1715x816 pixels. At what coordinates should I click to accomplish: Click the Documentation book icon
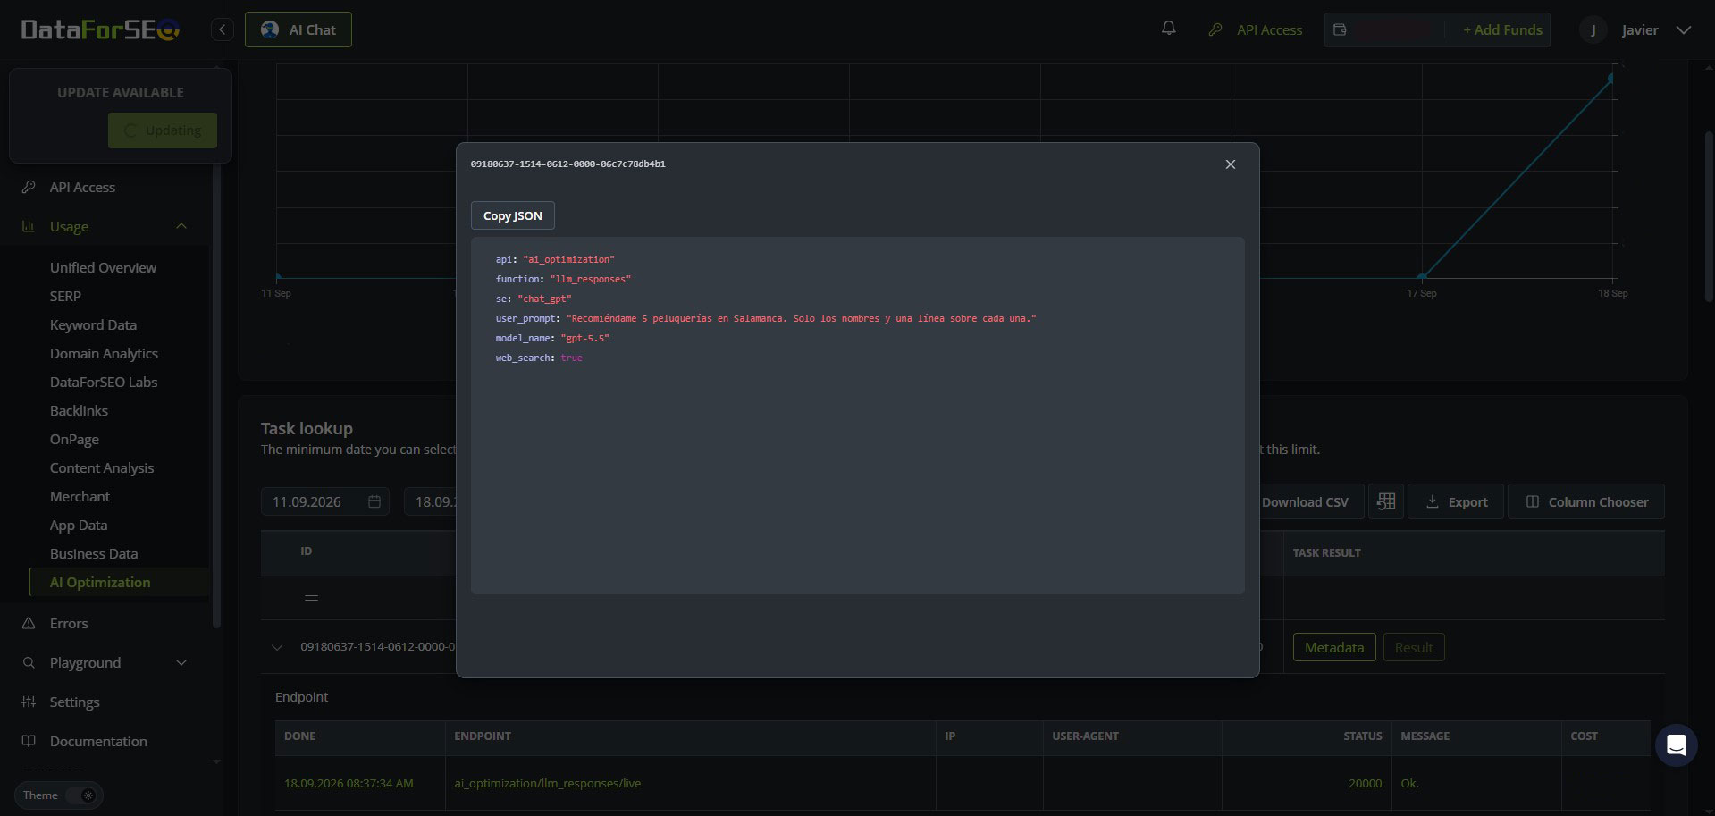tap(29, 741)
